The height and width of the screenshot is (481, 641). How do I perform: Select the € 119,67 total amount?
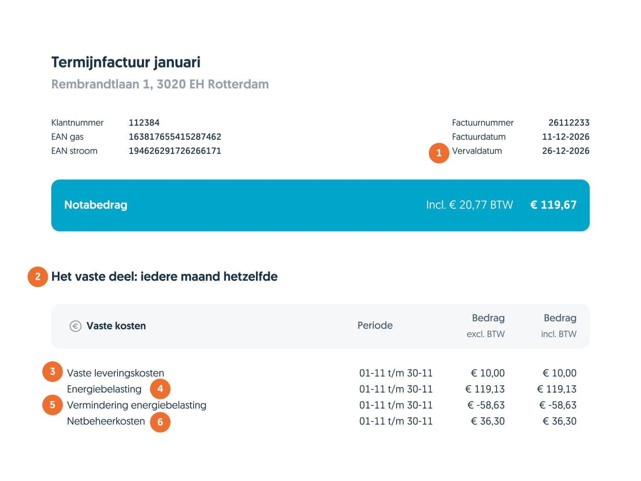point(553,205)
